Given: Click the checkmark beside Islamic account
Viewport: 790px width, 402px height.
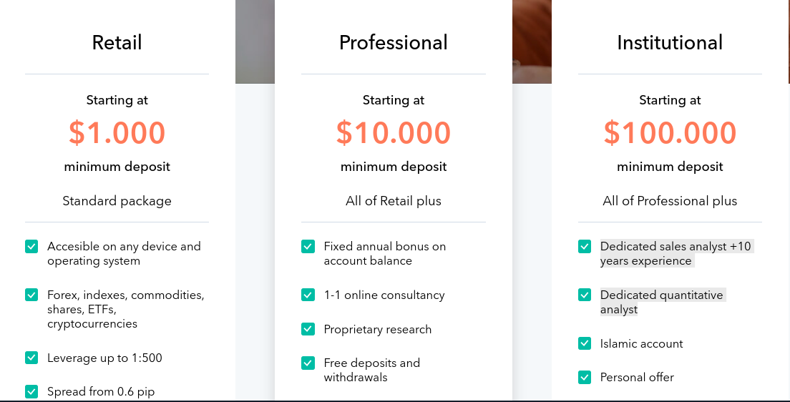Looking at the screenshot, I should click(585, 343).
